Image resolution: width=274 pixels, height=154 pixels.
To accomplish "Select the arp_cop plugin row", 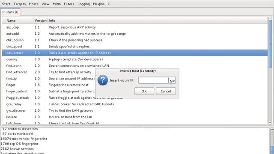I will 135,27.
